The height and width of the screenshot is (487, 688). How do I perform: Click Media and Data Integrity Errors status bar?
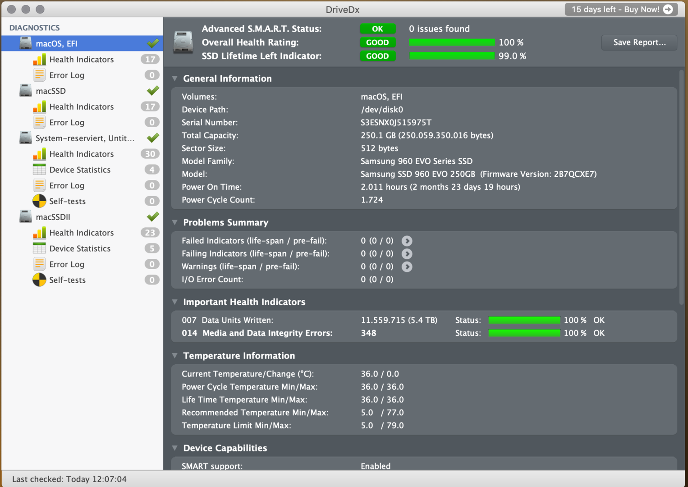524,333
